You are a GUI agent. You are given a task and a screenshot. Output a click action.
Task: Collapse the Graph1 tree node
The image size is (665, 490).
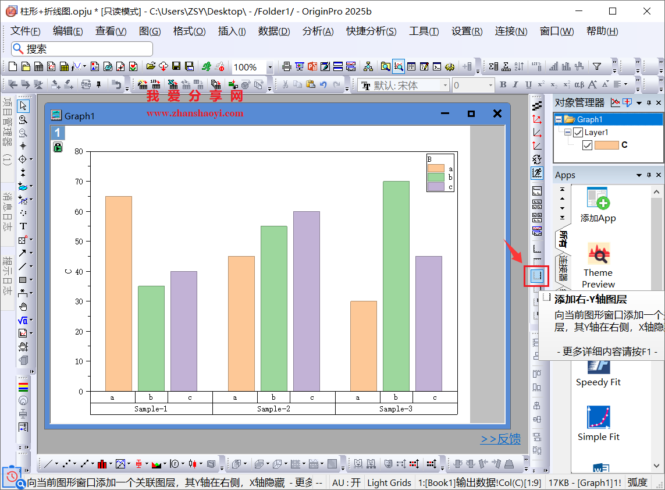[558, 119]
